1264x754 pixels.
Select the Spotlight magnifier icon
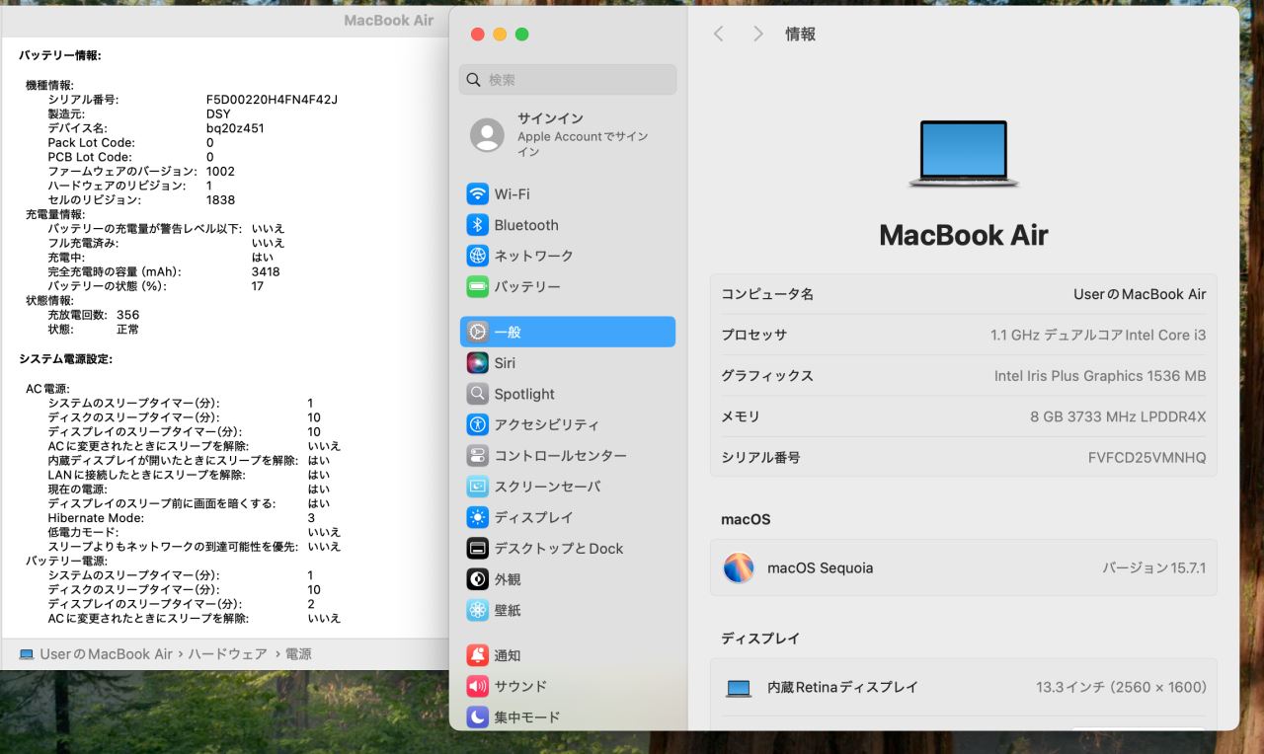pos(478,394)
